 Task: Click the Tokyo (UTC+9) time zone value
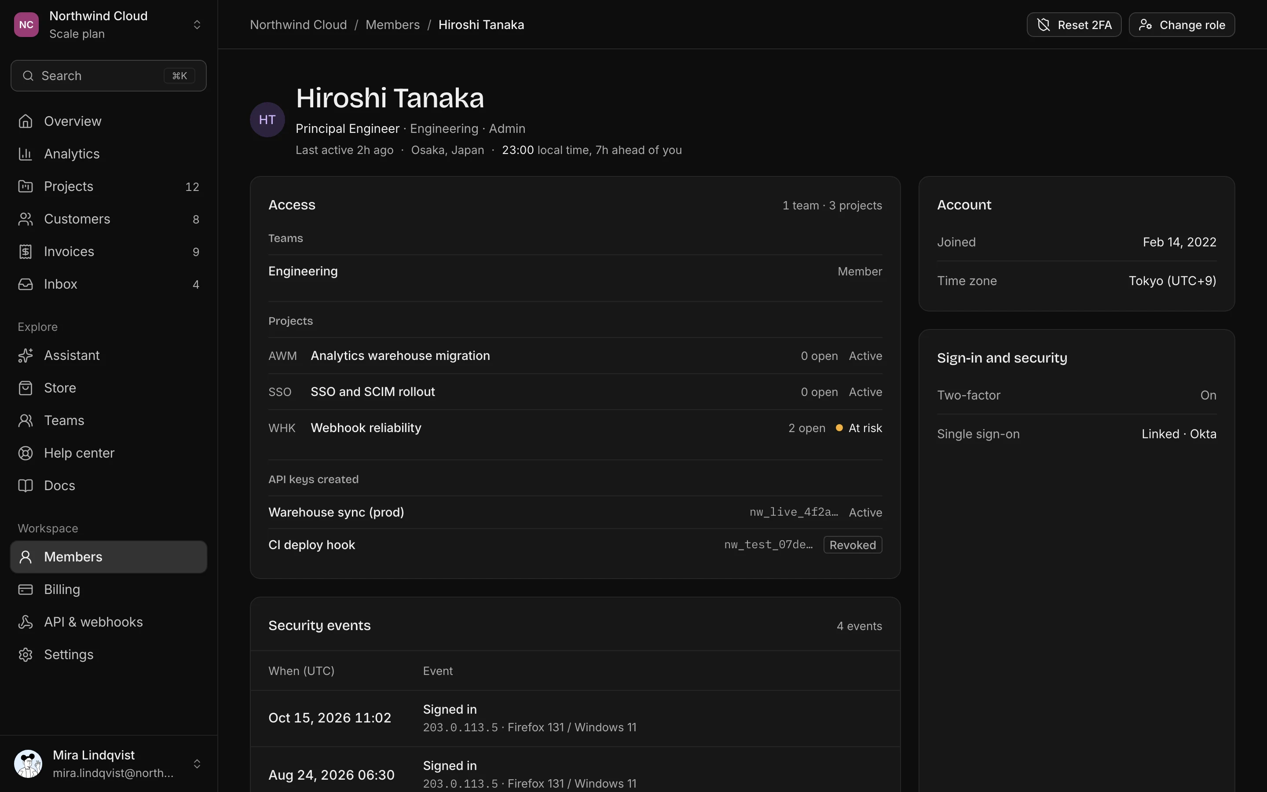(x=1172, y=281)
